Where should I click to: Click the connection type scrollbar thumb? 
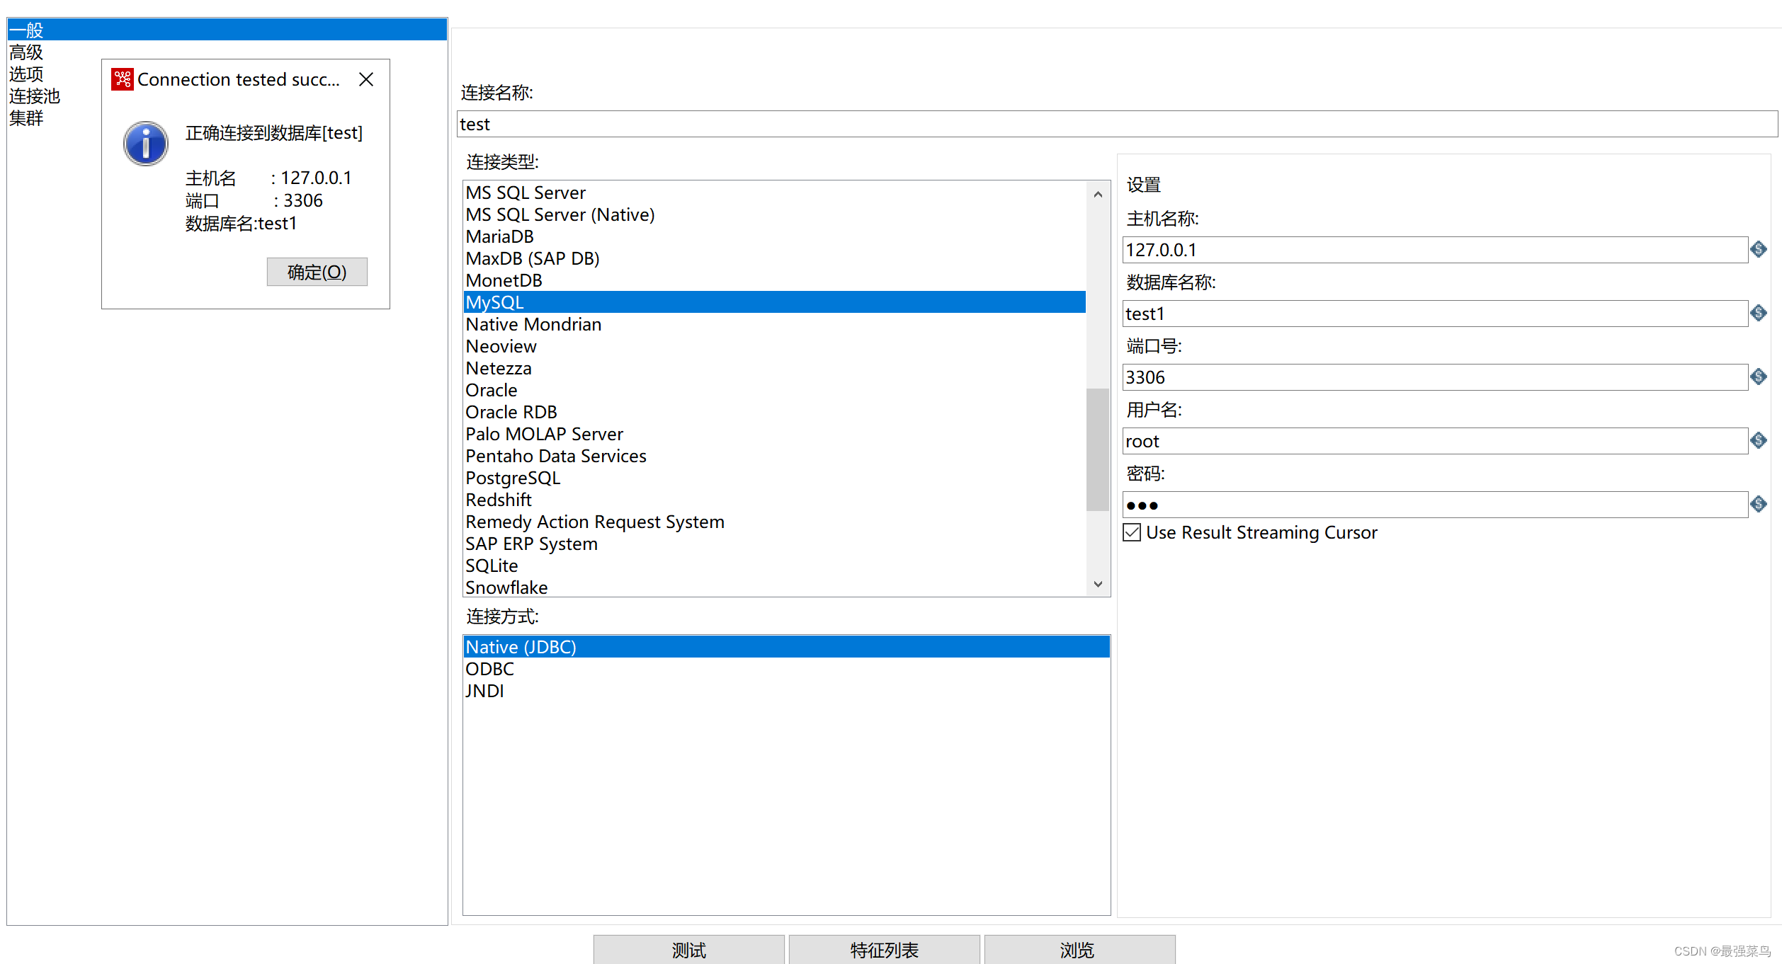point(1098,449)
